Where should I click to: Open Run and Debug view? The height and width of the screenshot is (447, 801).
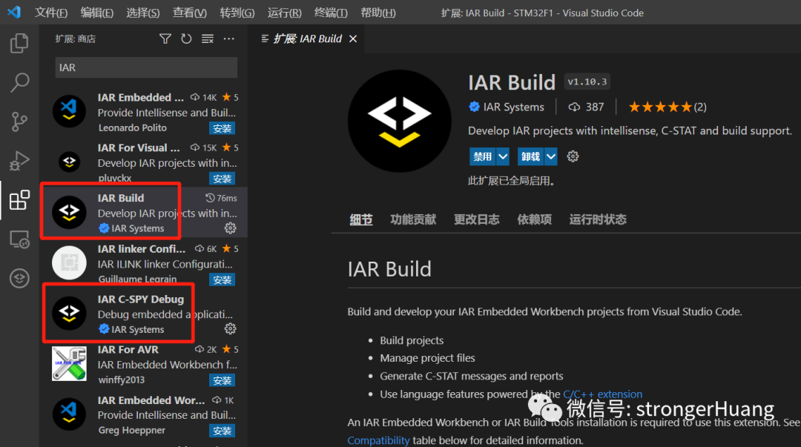(x=19, y=160)
